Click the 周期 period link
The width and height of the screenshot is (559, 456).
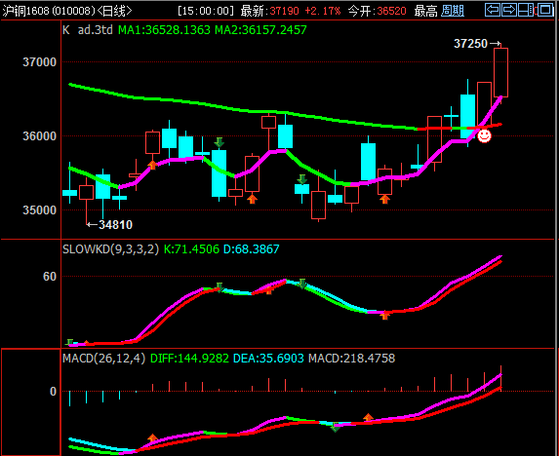click(453, 11)
